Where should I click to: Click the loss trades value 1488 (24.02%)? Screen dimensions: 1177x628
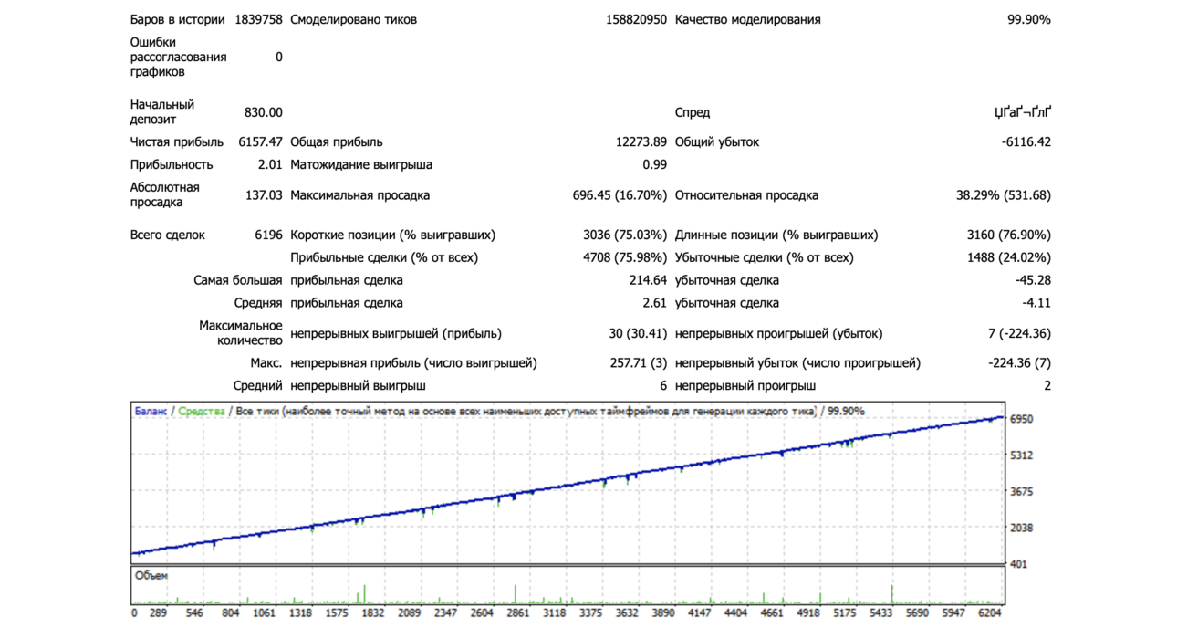1008,257
